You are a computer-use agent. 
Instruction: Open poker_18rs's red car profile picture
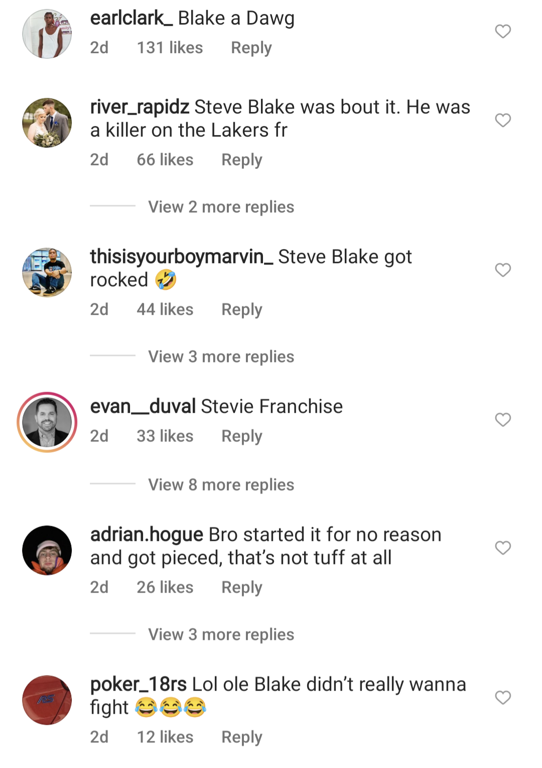pyautogui.click(x=47, y=697)
